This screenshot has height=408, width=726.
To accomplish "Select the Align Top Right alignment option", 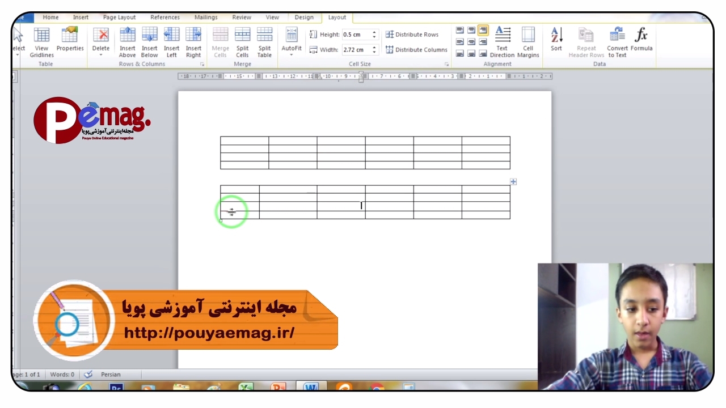I will click(483, 30).
